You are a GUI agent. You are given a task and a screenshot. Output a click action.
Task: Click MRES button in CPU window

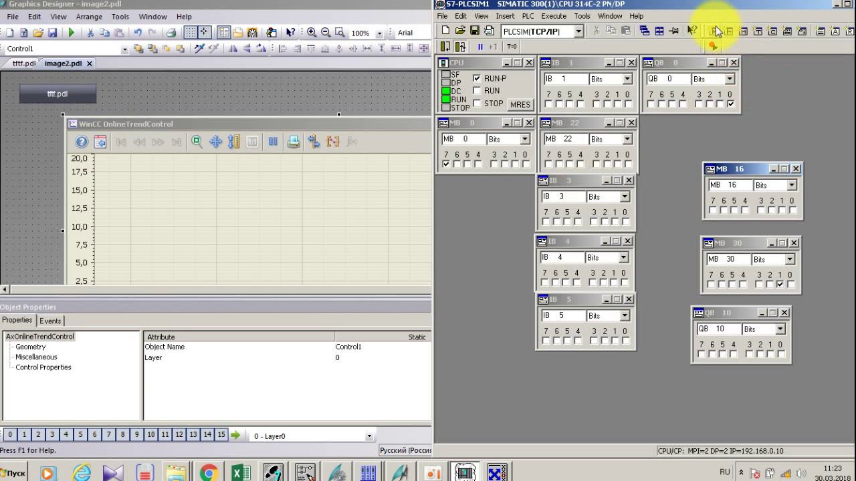click(x=520, y=104)
